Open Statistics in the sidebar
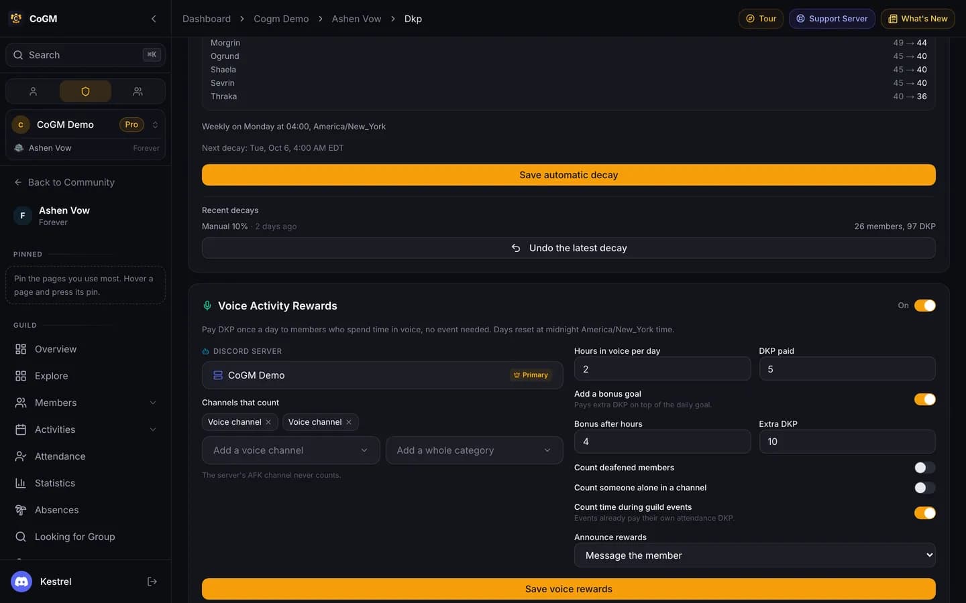The height and width of the screenshot is (603, 966). pos(85,483)
